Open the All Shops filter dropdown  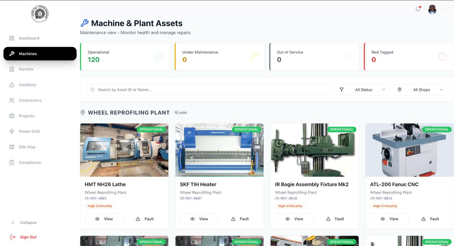click(x=420, y=90)
